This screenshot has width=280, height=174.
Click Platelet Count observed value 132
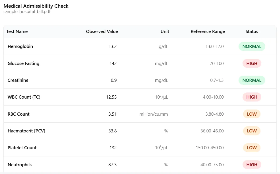click(113, 148)
